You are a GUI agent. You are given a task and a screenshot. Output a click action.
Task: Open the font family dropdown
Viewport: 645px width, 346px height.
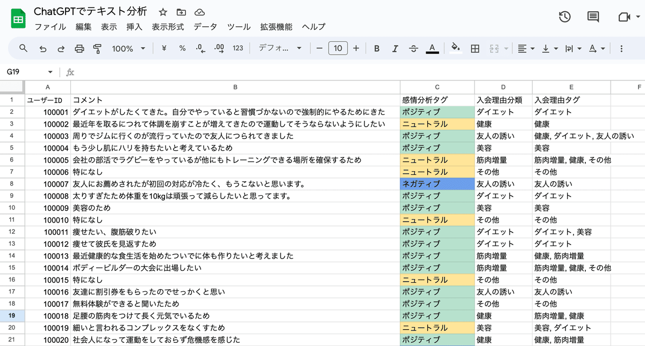pos(280,48)
